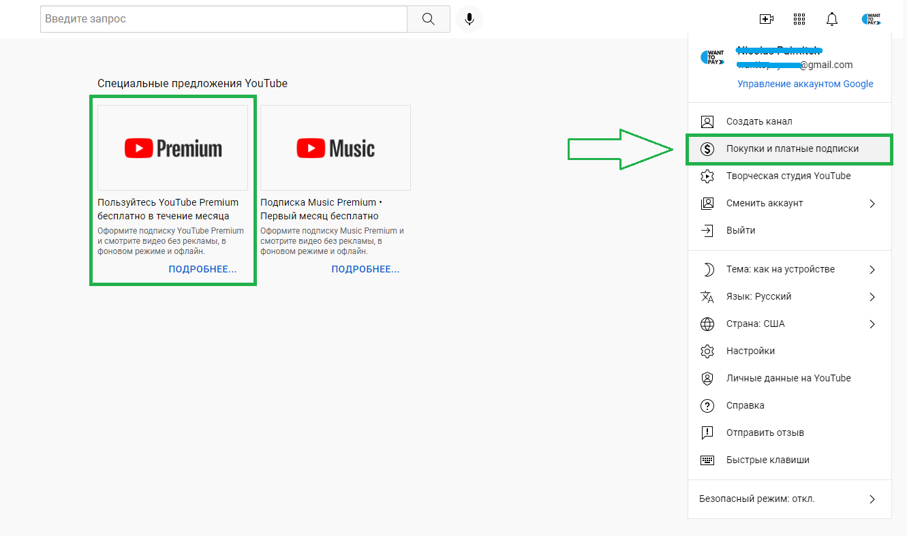Screen dimensions: 907x536
Task: Click the Create channel person icon
Action: tap(707, 121)
